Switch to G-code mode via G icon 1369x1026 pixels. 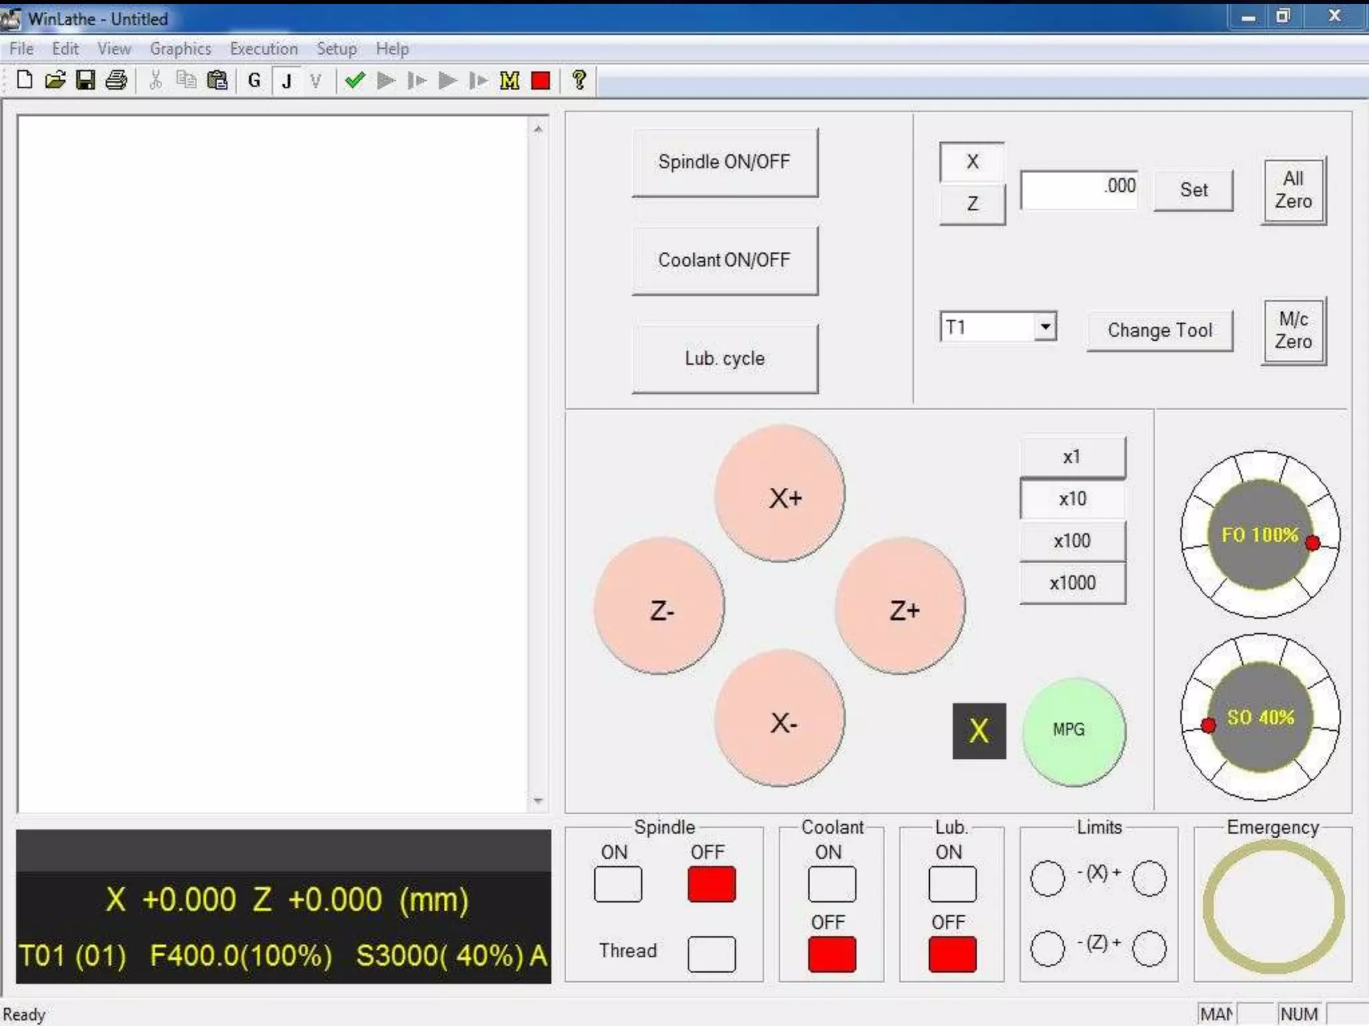click(254, 81)
